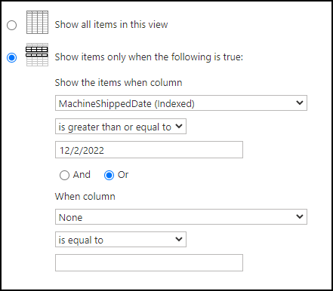Screen dimensions: 333x291
Task: Click the 'Show all items in this view' label text
Action: click(111, 25)
